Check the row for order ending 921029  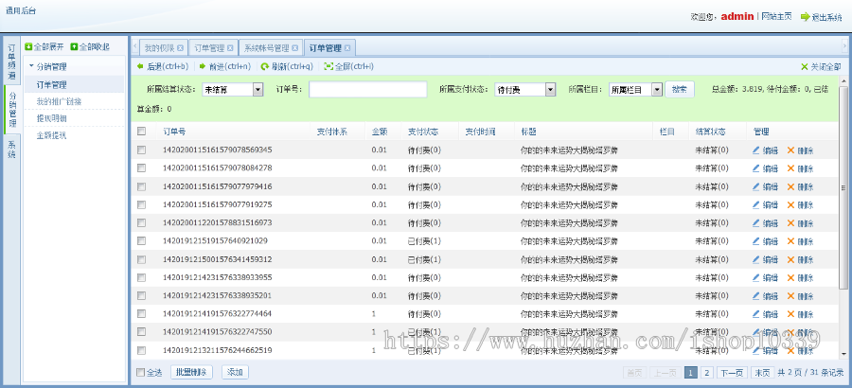(x=142, y=240)
